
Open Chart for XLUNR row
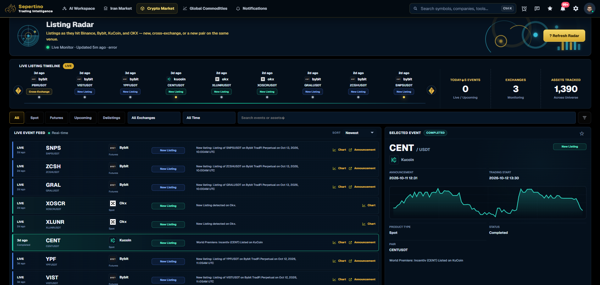[369, 224]
